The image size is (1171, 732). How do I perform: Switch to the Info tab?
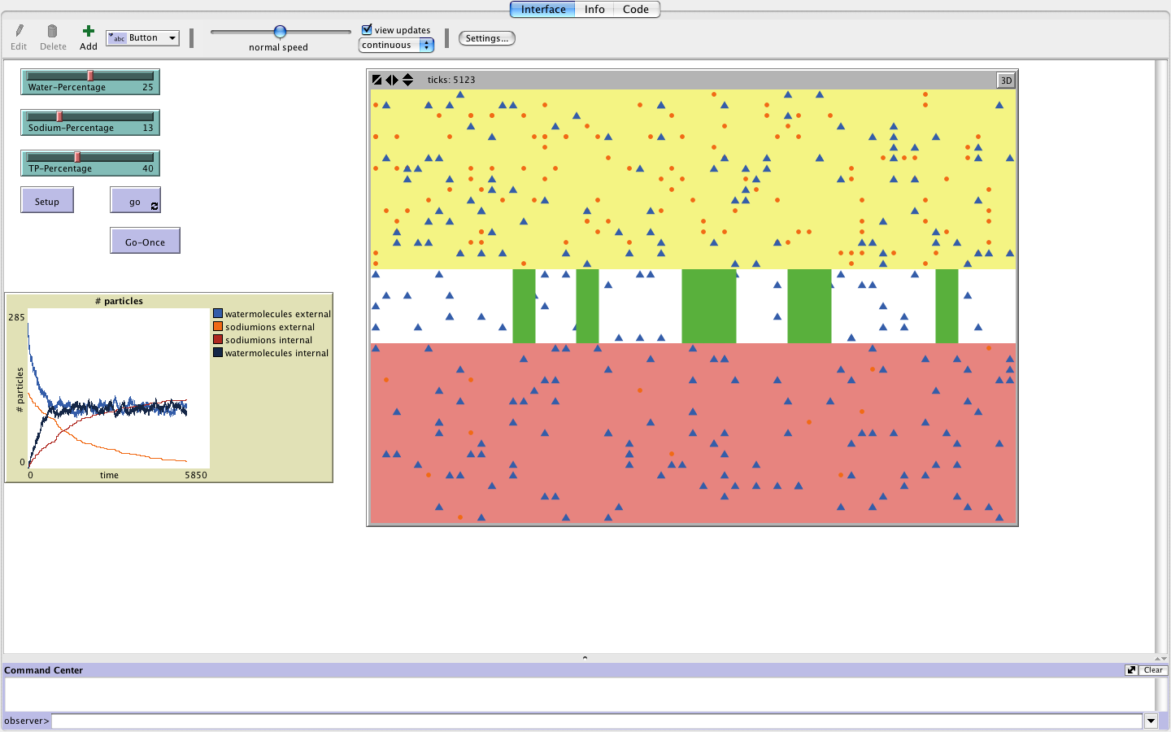point(594,10)
